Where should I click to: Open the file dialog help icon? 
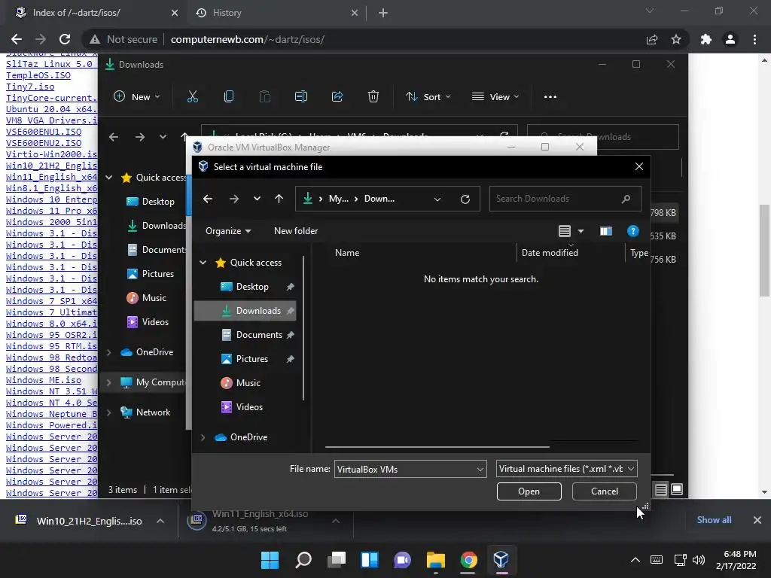pyautogui.click(x=632, y=231)
